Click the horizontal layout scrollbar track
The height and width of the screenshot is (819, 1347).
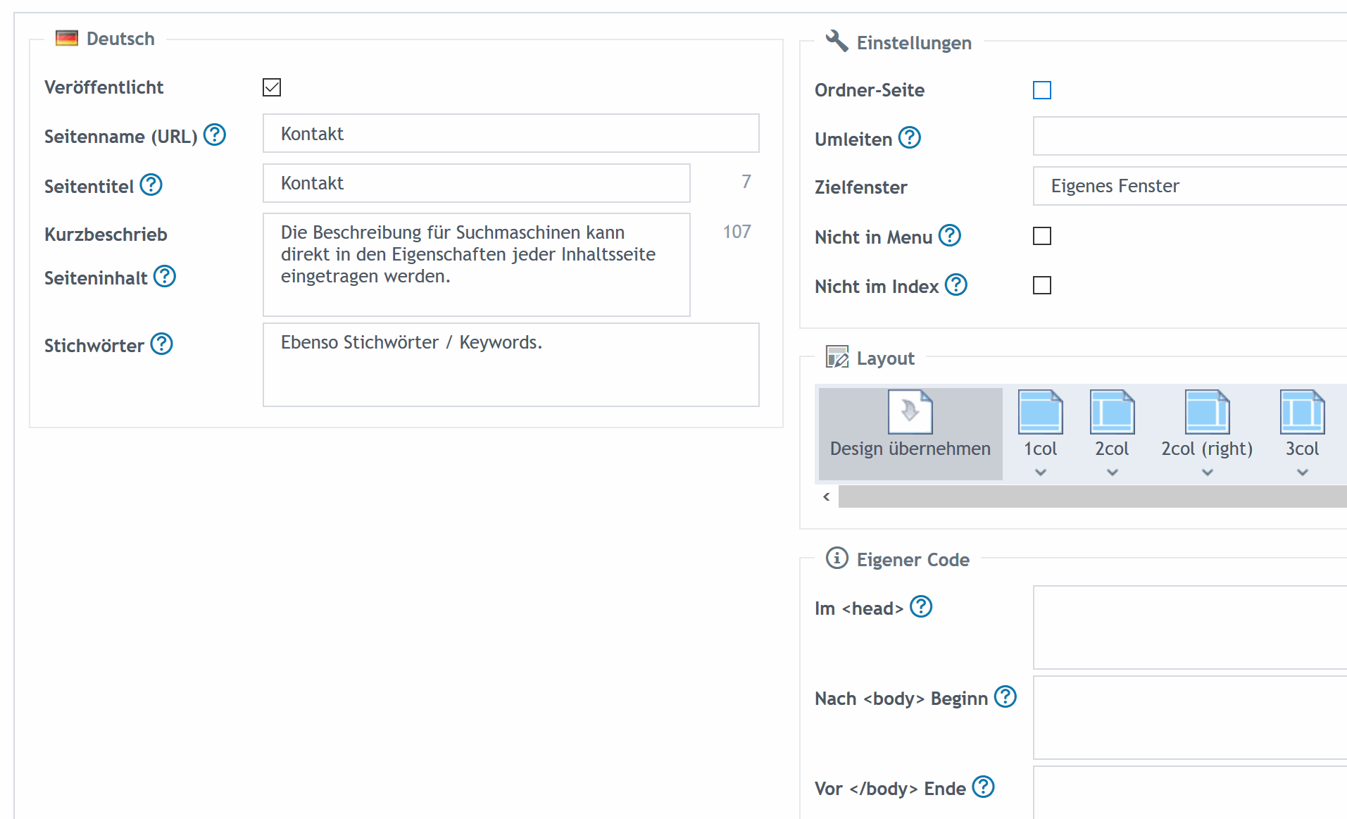(1093, 496)
